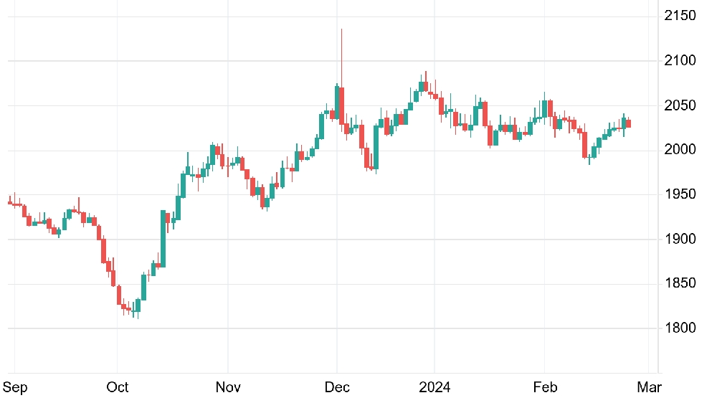Click the long red candle at mid-February low

[x=584, y=145]
